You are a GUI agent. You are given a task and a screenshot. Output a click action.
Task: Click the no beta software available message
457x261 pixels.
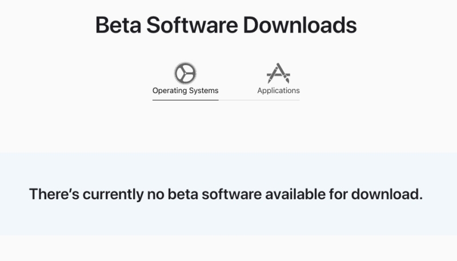pos(226,194)
